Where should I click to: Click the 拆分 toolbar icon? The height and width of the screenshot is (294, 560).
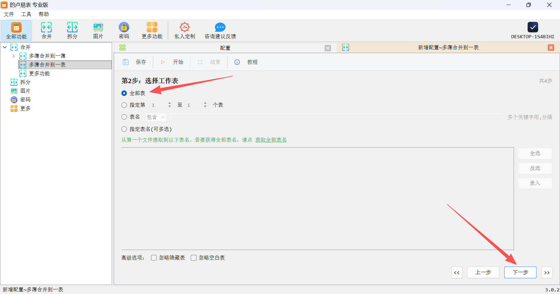[x=72, y=30]
